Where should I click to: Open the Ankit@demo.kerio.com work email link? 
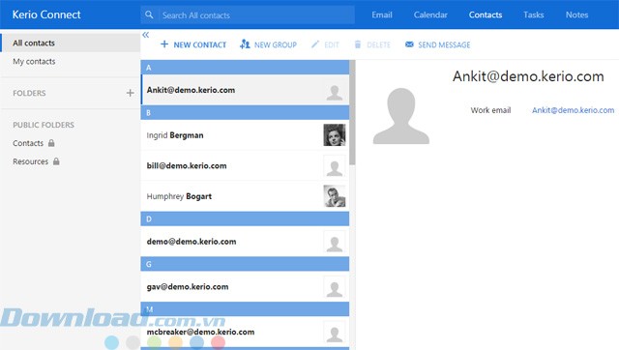click(x=573, y=110)
